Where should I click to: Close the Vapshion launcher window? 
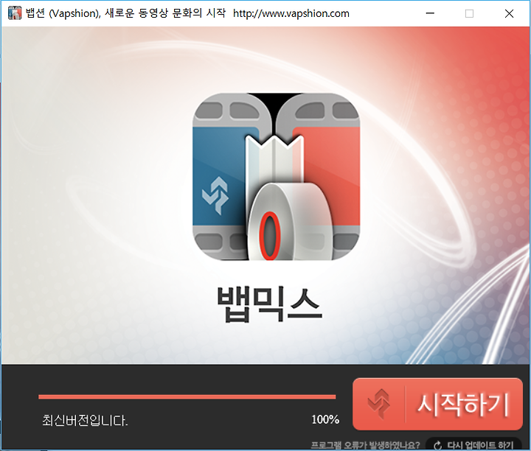[509, 13]
